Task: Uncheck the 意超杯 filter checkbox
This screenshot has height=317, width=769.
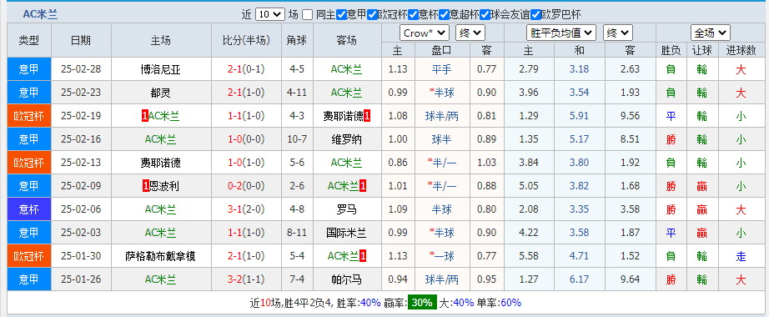Action: pos(444,15)
